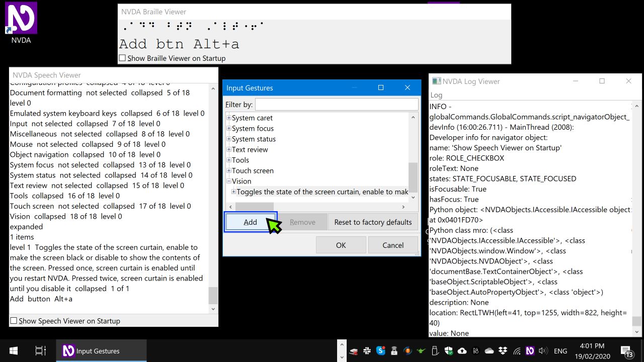Open Task View on the taskbar
Image resolution: width=644 pixels, height=362 pixels.
[41, 351]
